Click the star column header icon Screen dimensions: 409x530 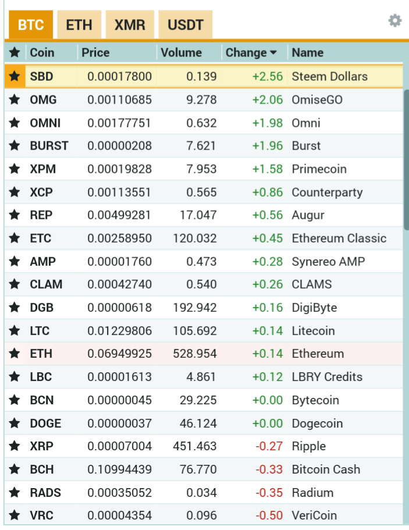point(15,52)
